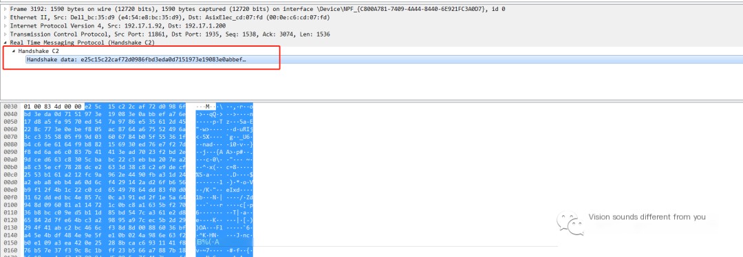Screen dimensions: 743x257
Task: Collapse Real Time Messaging Protocol arrow
Action: tap(6, 43)
